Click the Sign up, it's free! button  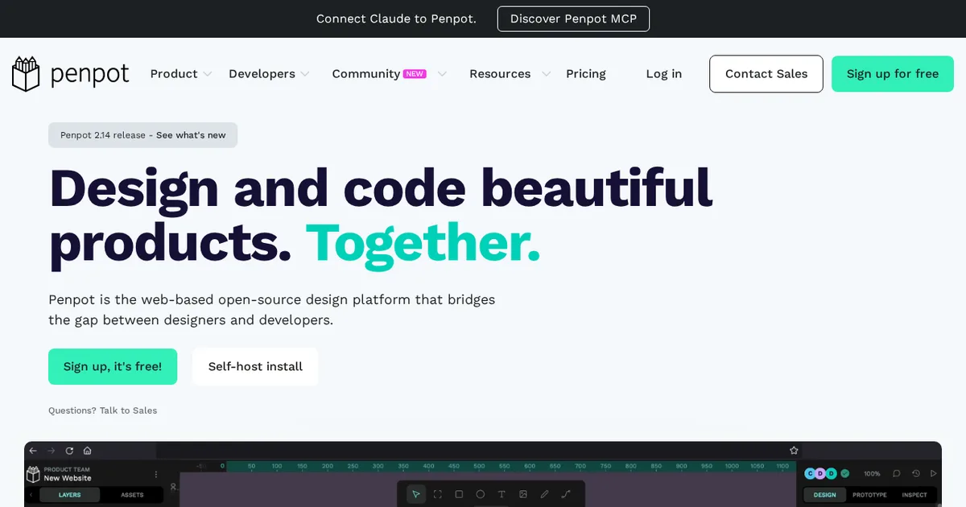point(113,366)
